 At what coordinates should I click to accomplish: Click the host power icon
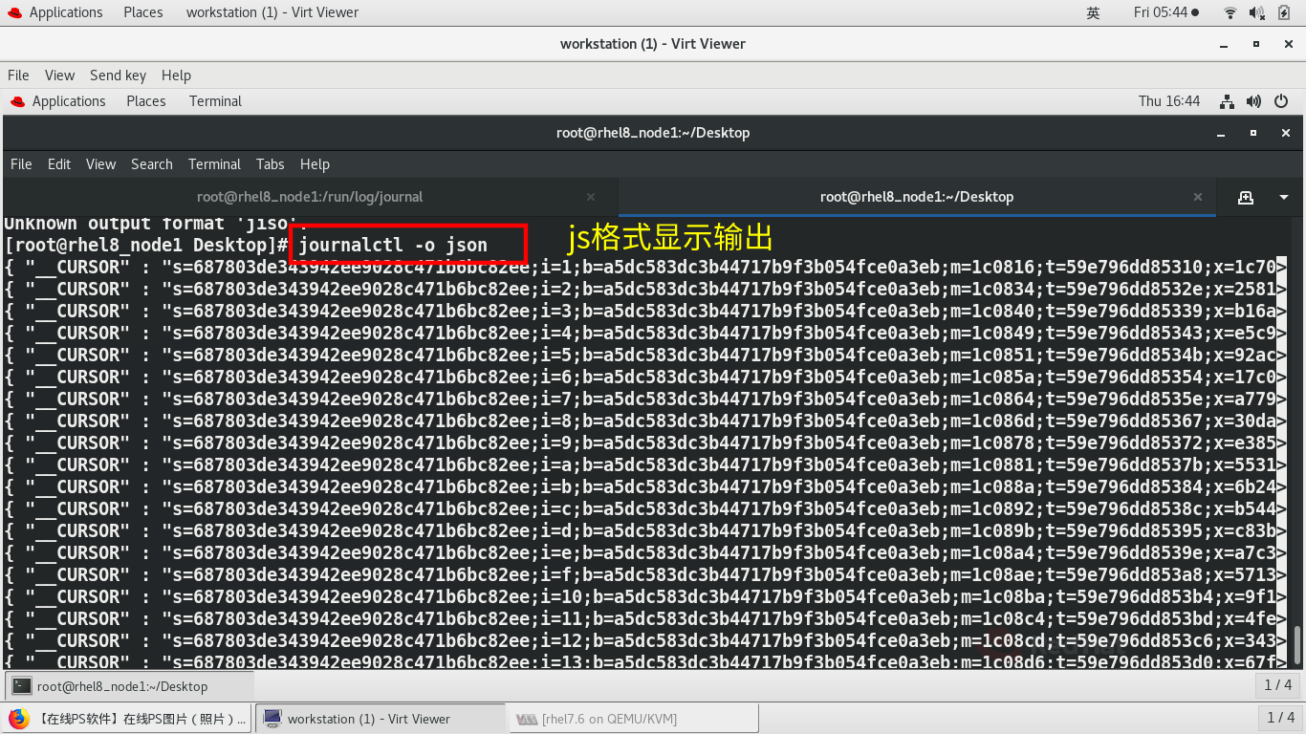[1284, 12]
